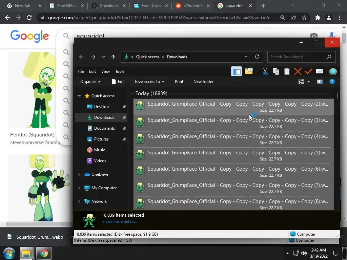The width and height of the screenshot is (347, 260).
Task: Click Show more details link
Action: coord(120,221)
